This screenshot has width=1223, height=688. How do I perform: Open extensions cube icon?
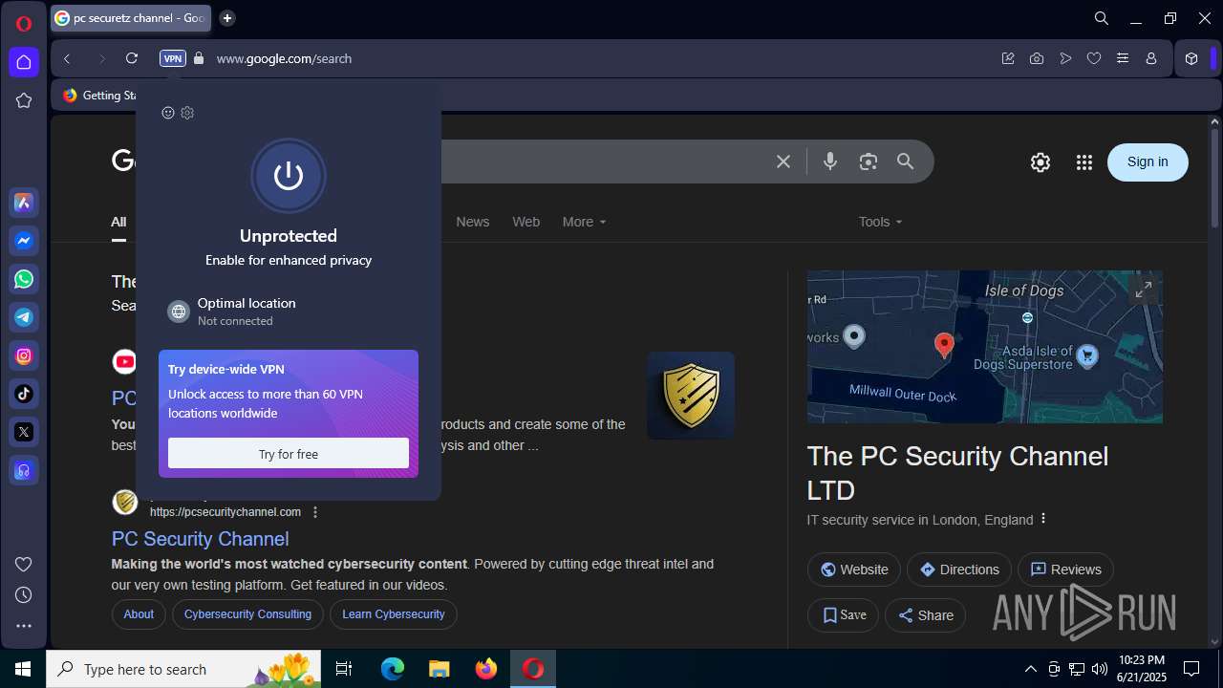(1191, 58)
